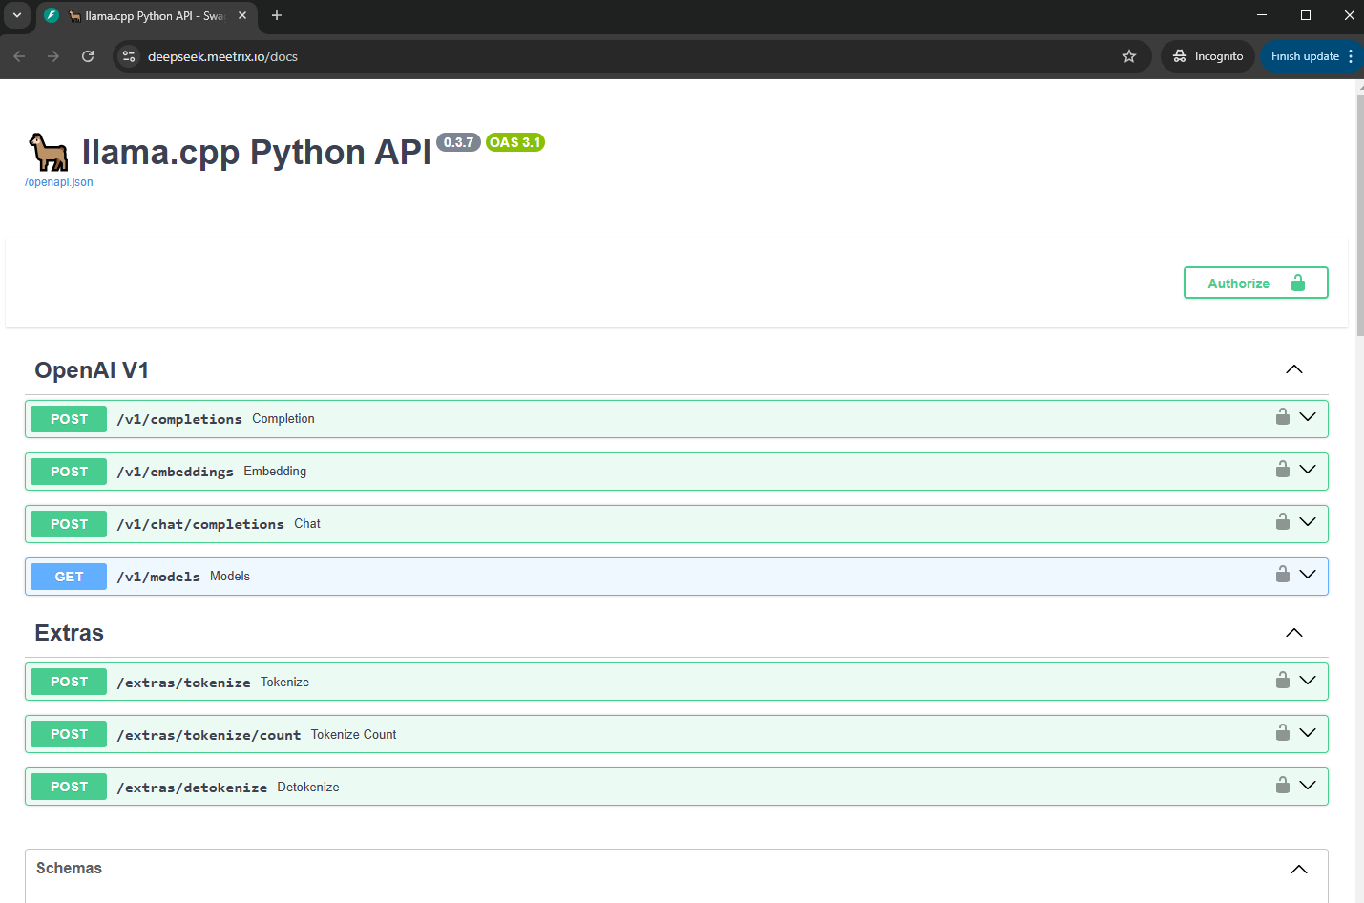Click the POST badge for /v1/completions
The image size is (1364, 903).
click(x=69, y=419)
